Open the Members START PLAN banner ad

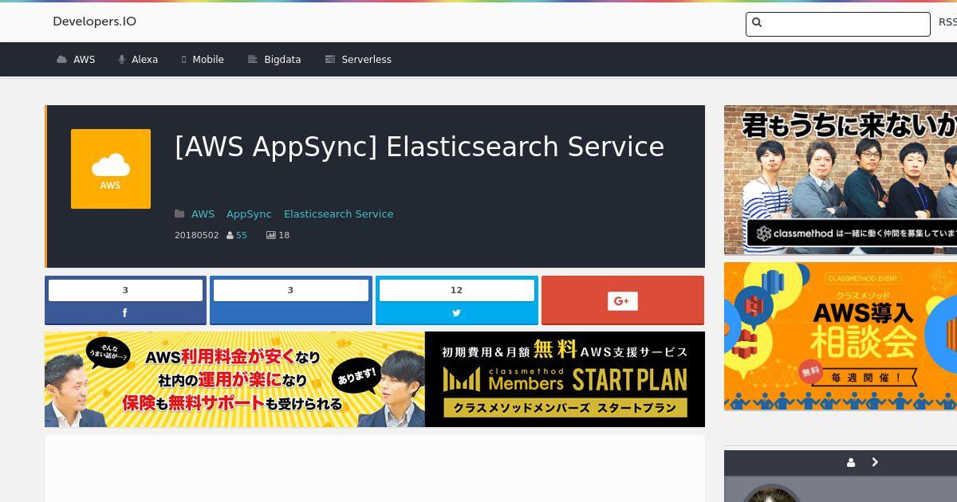pos(375,379)
